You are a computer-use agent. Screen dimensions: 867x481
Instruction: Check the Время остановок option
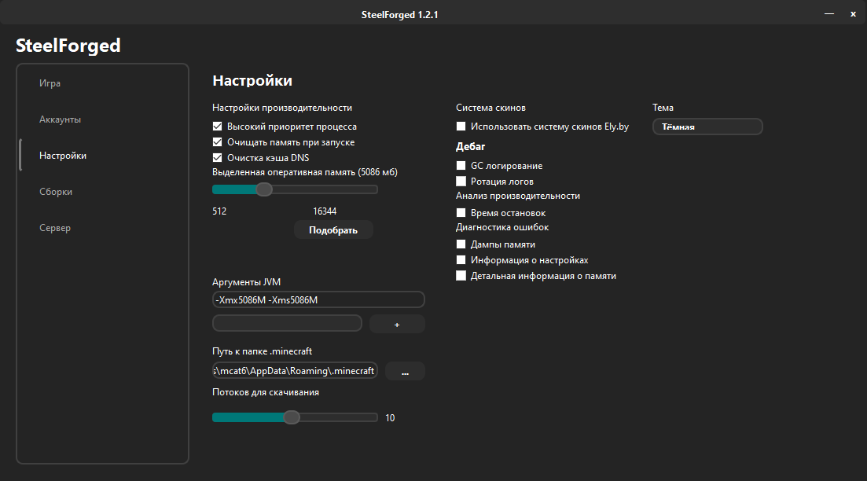pos(461,213)
